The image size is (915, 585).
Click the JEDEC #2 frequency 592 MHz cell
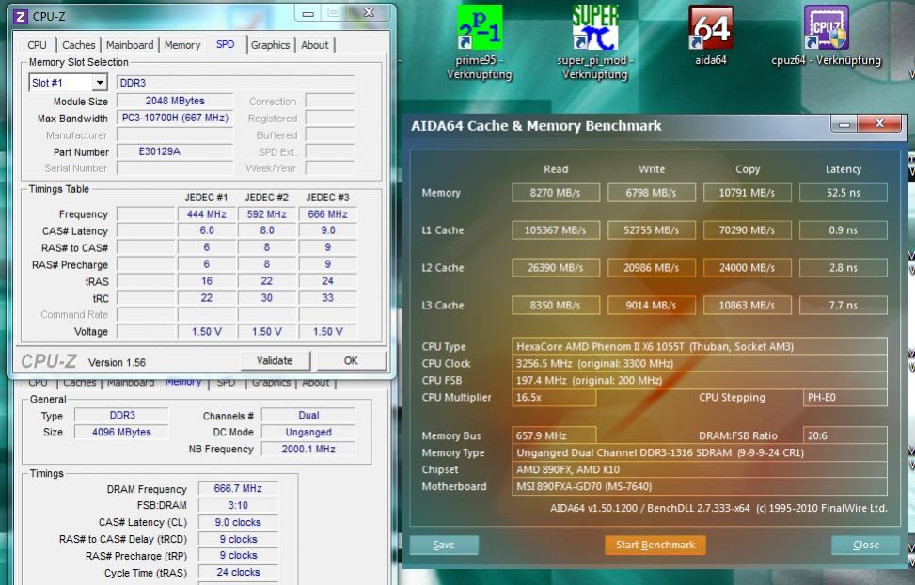pos(267,214)
